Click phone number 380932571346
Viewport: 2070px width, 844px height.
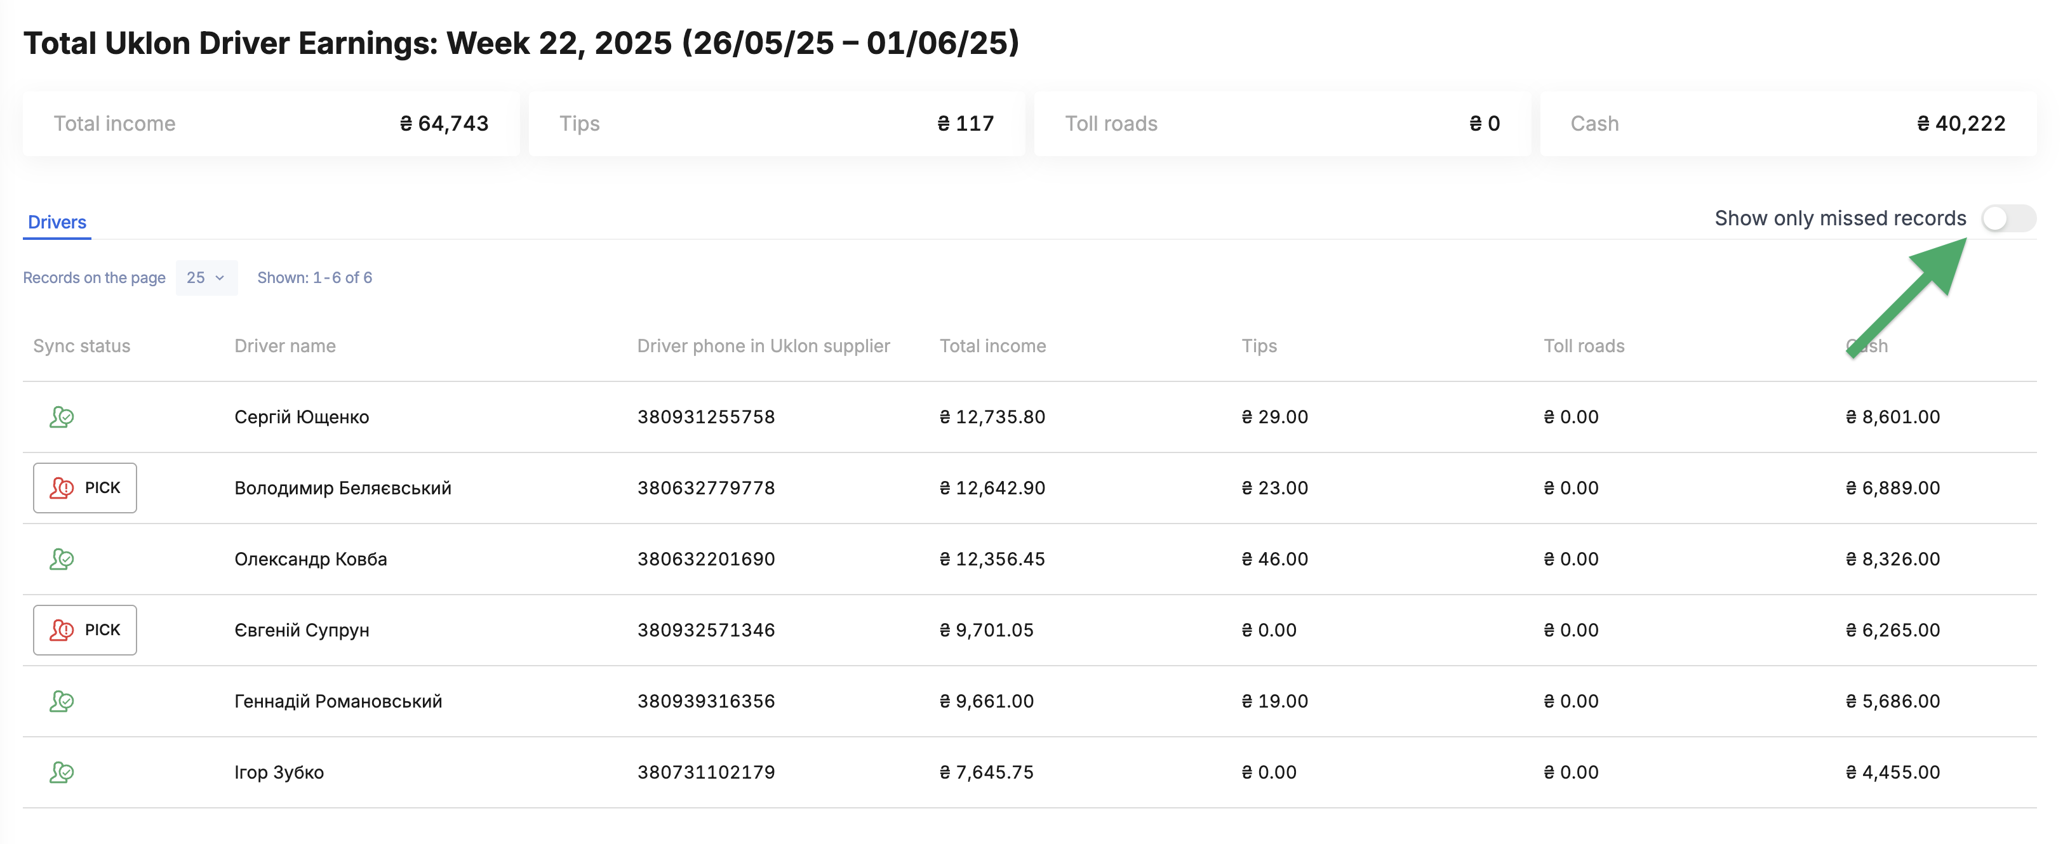click(706, 630)
